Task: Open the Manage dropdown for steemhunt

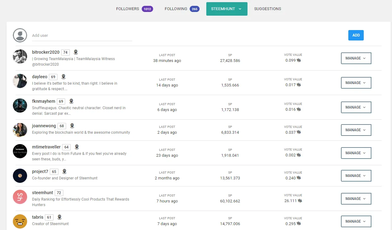Action: pos(356,199)
